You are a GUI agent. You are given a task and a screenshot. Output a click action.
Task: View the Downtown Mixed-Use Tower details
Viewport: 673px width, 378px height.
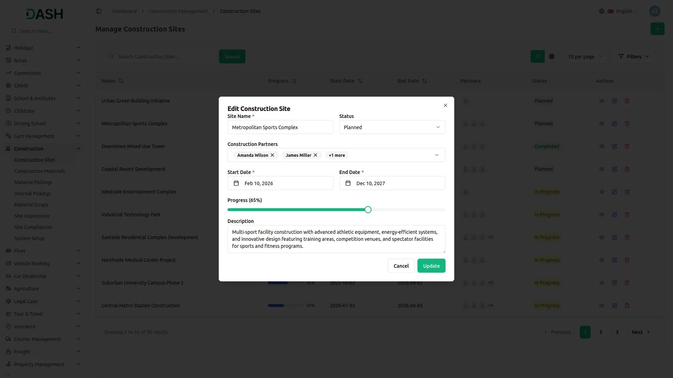tap(602, 146)
